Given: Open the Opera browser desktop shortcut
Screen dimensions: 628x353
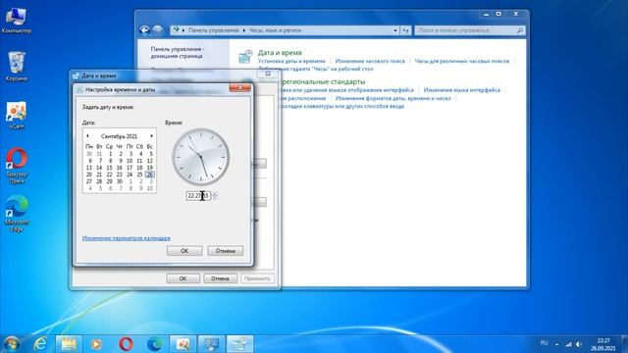Looking at the screenshot, I should [x=17, y=166].
